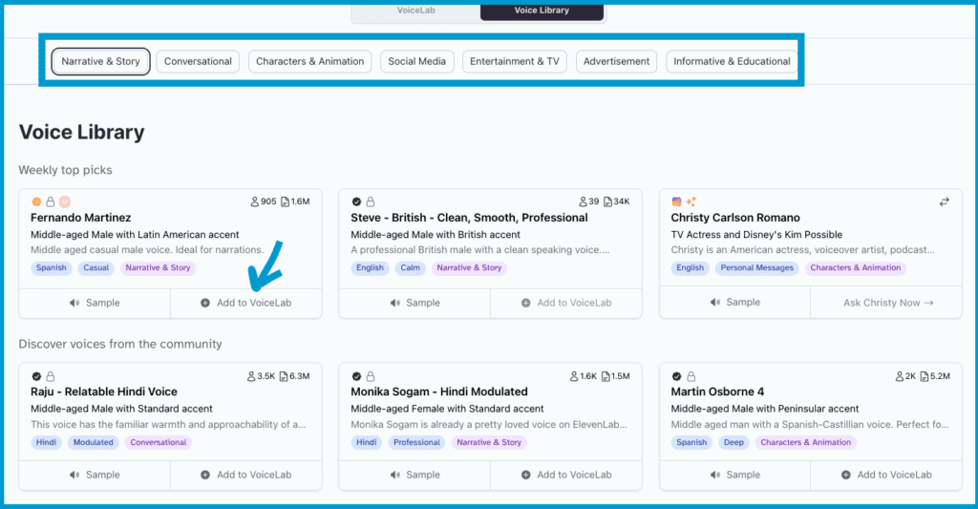The width and height of the screenshot is (978, 509).
Task: Click the verified badge on Steve's card
Action: [356, 201]
